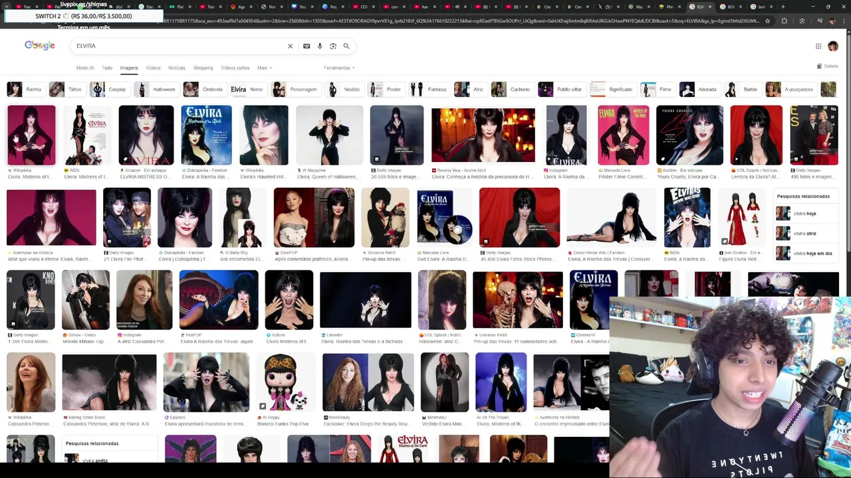Expand the Ferramentas dropdown
851x478 pixels.
(x=339, y=68)
